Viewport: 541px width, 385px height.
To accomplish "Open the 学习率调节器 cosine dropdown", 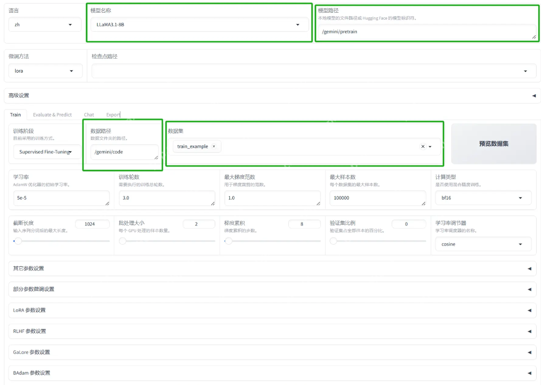I will coord(483,244).
